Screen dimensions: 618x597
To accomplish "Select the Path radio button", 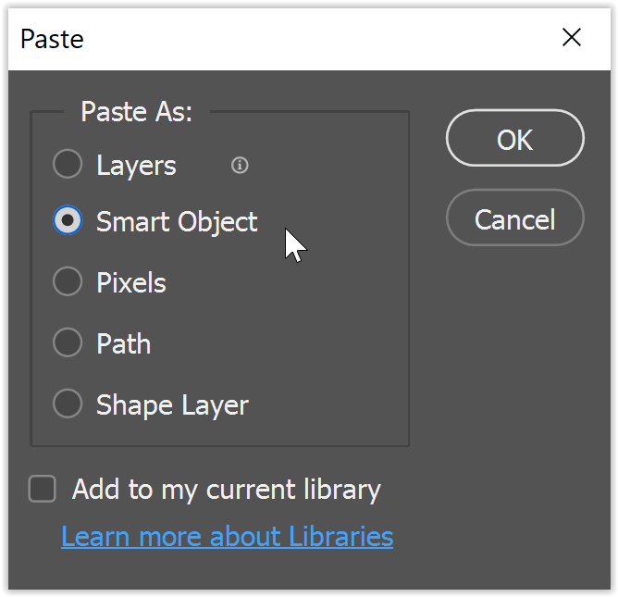I will point(68,343).
